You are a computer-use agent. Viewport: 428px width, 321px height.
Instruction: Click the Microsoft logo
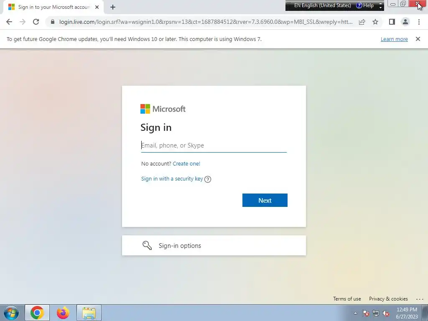pos(163,109)
